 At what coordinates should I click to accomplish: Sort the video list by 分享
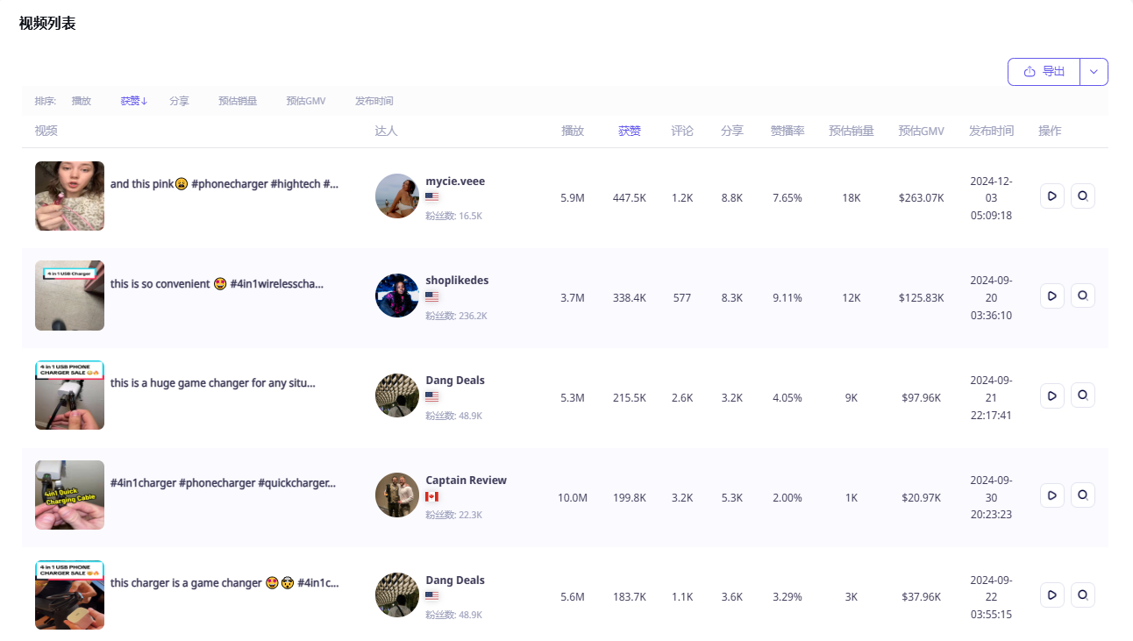[x=179, y=101]
